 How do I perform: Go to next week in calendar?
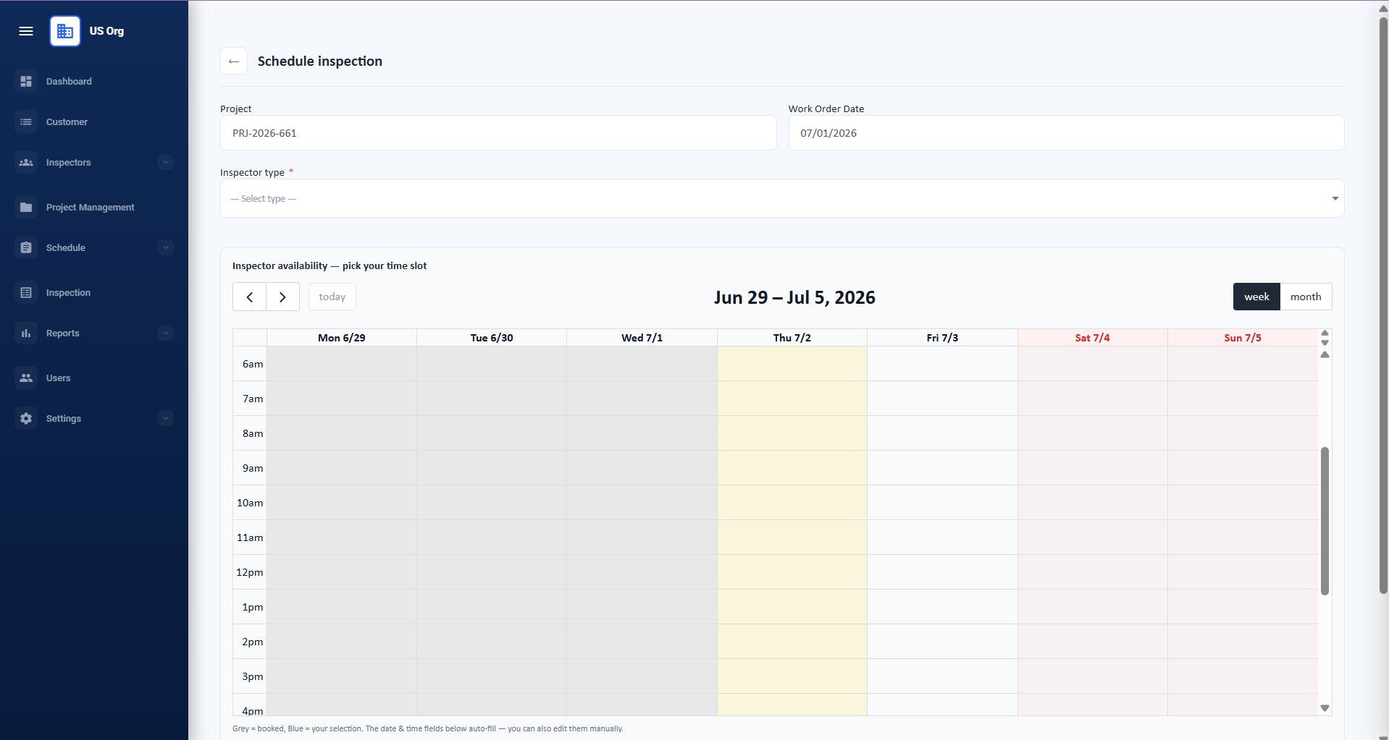[282, 297]
